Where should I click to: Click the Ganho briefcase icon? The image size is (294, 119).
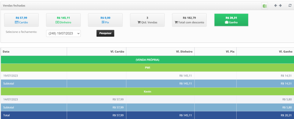(227, 22)
